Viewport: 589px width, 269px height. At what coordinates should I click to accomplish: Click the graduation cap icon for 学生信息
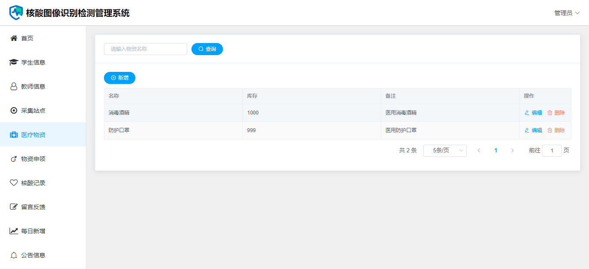pos(14,62)
